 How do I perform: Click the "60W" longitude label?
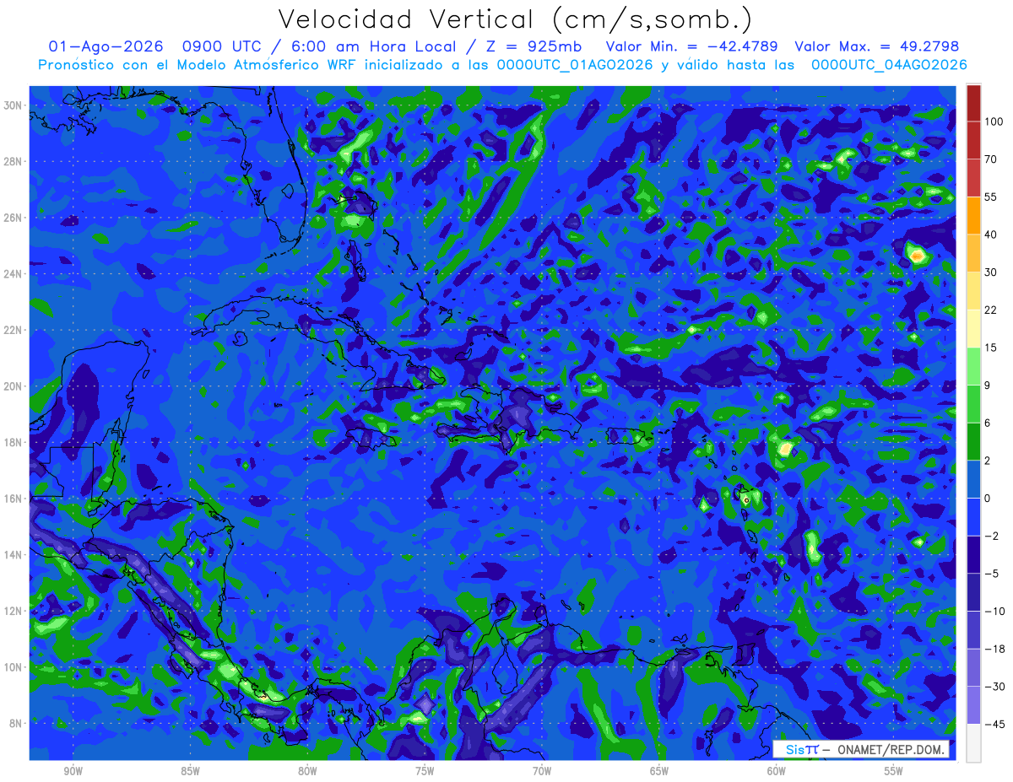tap(777, 772)
